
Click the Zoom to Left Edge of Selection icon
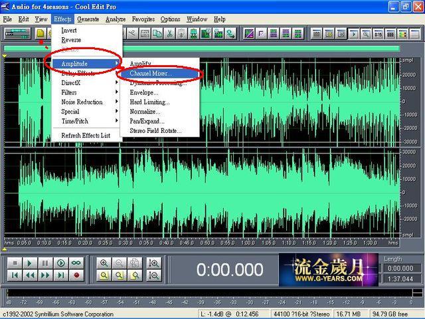click(120, 276)
